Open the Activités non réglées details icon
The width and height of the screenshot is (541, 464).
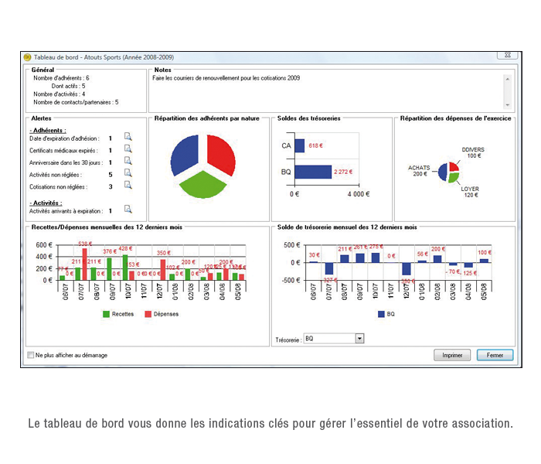click(128, 174)
